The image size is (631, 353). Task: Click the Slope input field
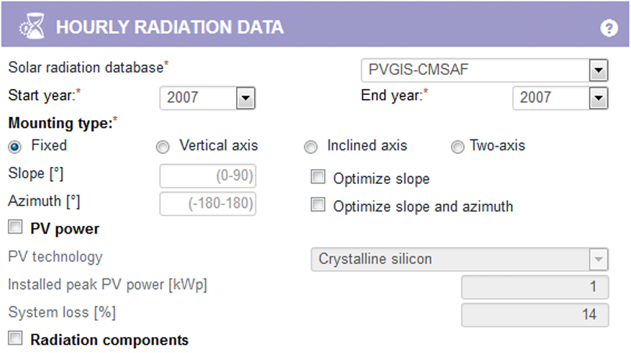click(208, 177)
